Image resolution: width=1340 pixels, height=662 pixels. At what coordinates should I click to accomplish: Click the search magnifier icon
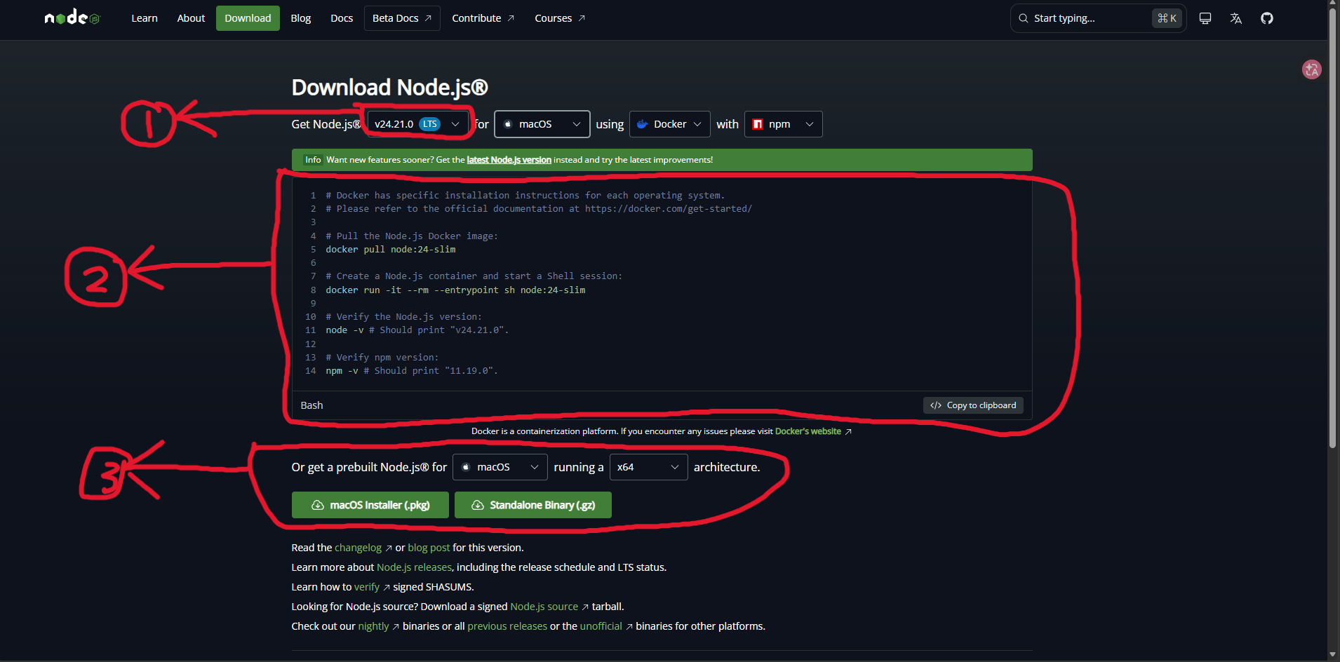pos(1024,18)
